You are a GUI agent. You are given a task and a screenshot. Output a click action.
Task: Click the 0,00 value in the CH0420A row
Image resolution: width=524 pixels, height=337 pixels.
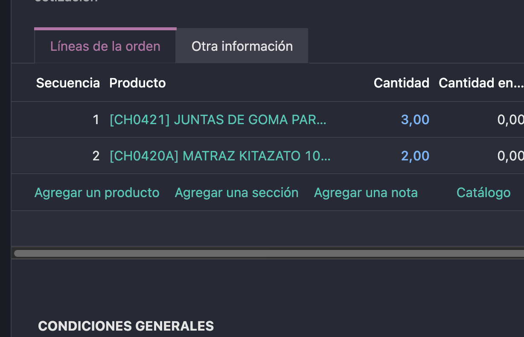click(x=510, y=156)
